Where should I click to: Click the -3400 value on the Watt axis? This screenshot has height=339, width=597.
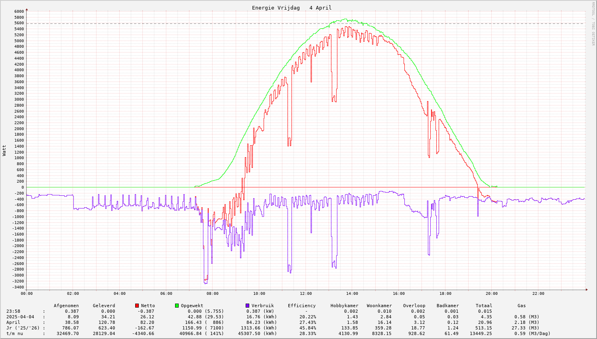click(x=18, y=287)
